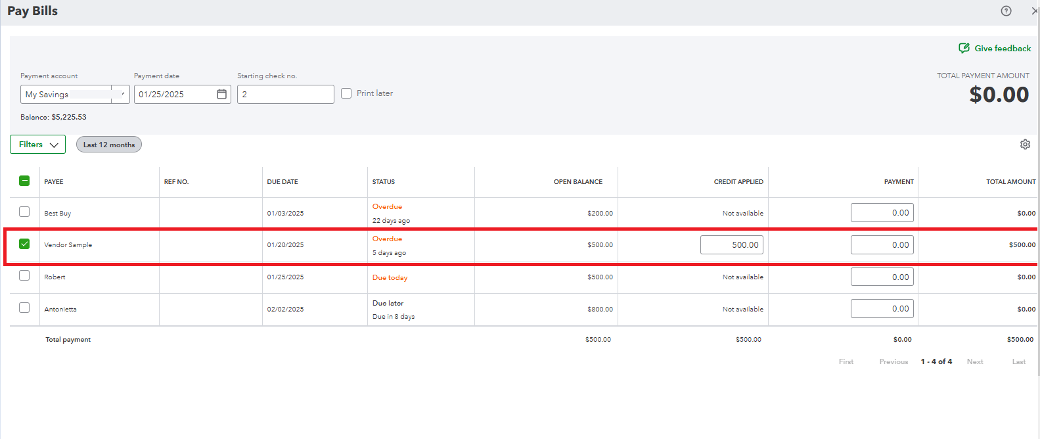This screenshot has height=439, width=1040.
Task: Click the Vendor Sample credit applied field
Action: click(x=731, y=245)
